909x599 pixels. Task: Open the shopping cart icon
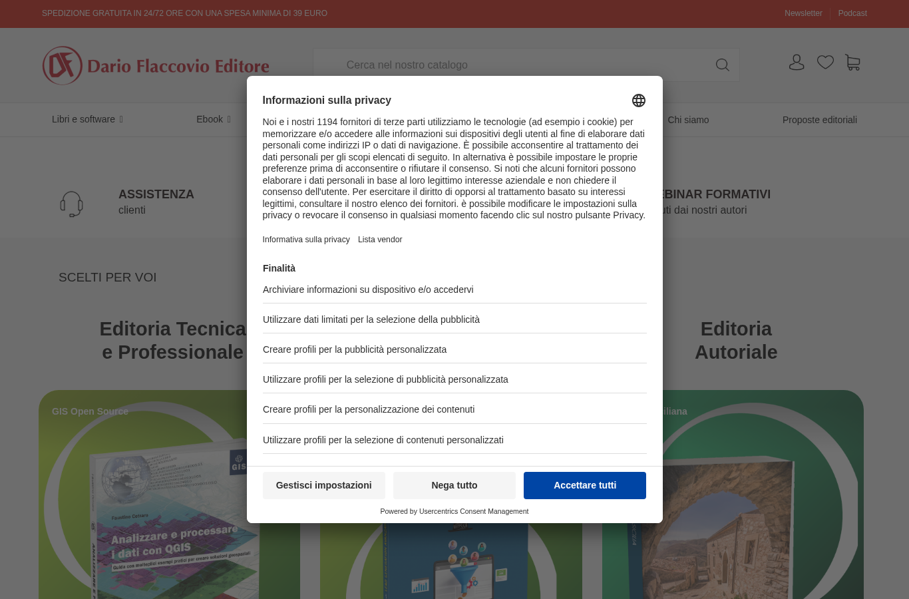tap(852, 63)
